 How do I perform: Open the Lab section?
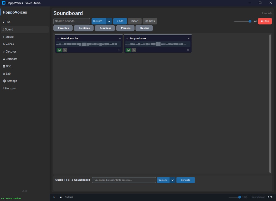[x=25, y=74]
